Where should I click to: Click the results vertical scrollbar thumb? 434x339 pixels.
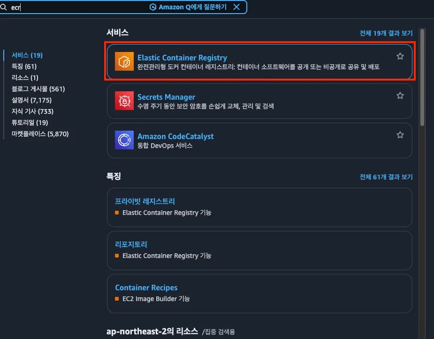(x=422, y=77)
